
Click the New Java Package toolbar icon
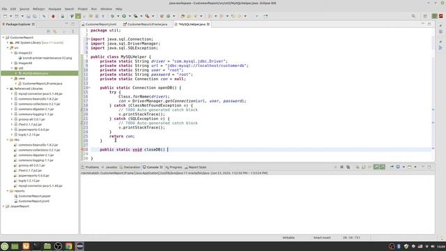162,16
